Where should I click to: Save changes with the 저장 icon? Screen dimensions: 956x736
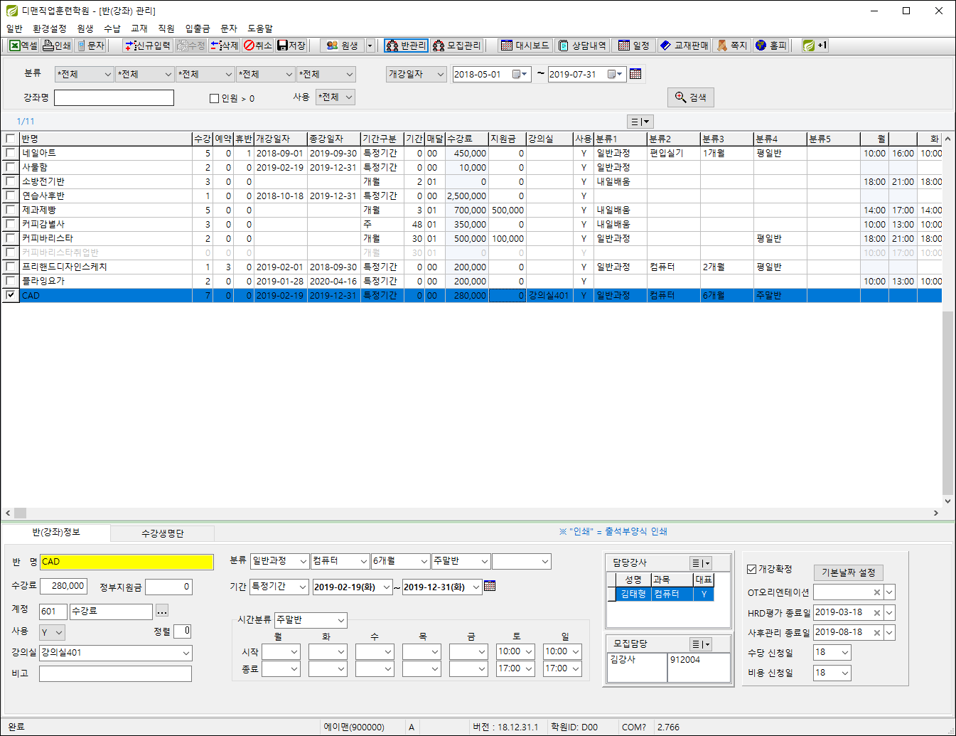click(291, 46)
